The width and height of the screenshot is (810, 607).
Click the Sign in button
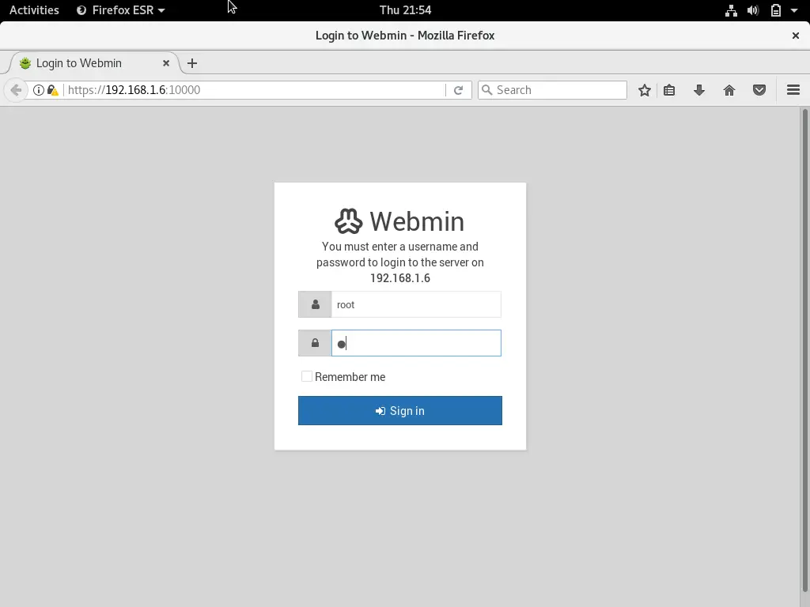[x=399, y=410]
